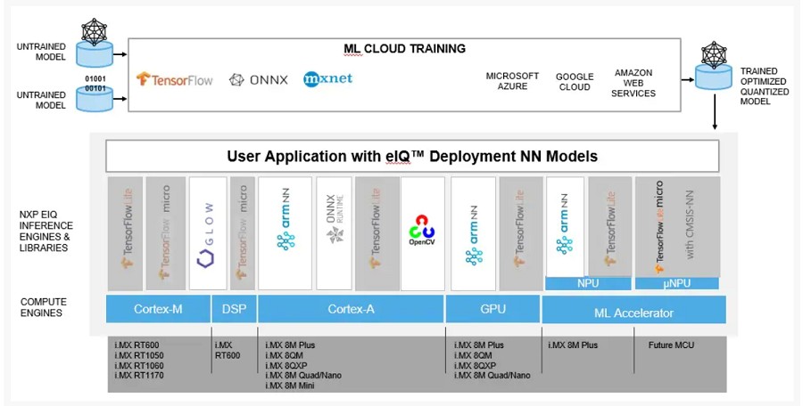Image resolution: width=803 pixels, height=406 pixels.
Task: Click the TRAINED OPTIMIZED QUANTIZED MODEL label
Action: click(x=765, y=86)
